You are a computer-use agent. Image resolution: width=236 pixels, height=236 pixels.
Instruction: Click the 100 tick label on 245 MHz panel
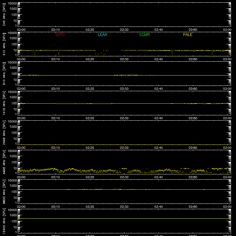pyautogui.click(x=14, y=15)
